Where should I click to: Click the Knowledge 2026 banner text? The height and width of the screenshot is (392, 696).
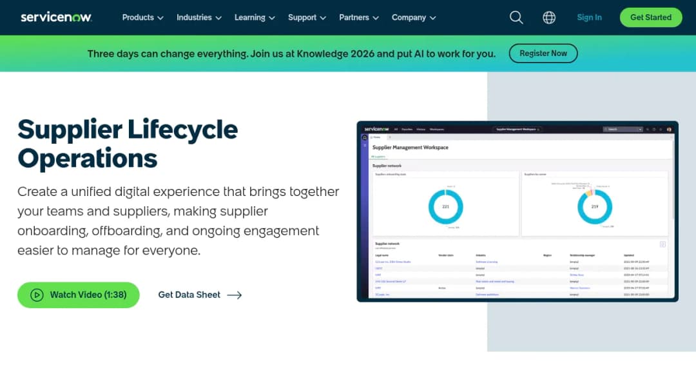[x=291, y=54]
